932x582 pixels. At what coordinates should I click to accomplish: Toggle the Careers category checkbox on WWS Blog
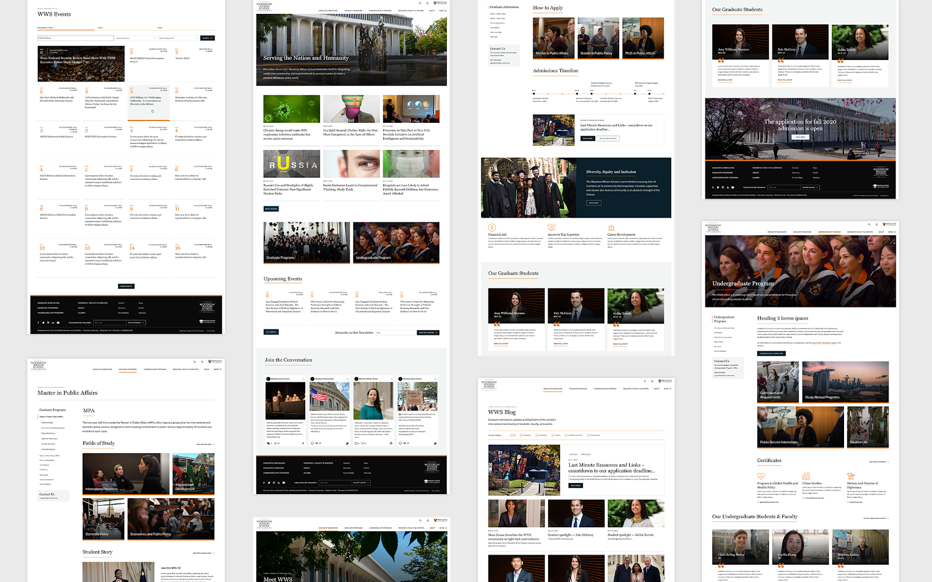[553, 435]
